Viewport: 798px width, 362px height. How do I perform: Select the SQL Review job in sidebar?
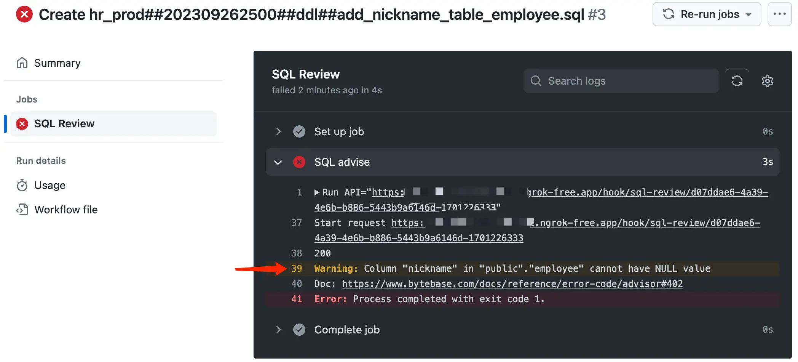pos(113,124)
